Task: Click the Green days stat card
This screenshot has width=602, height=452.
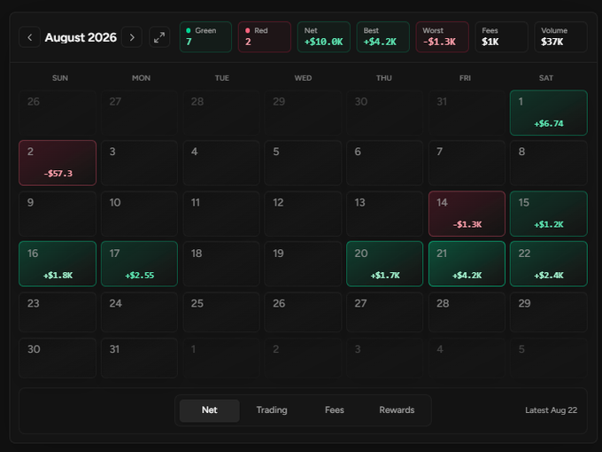Action: click(205, 37)
